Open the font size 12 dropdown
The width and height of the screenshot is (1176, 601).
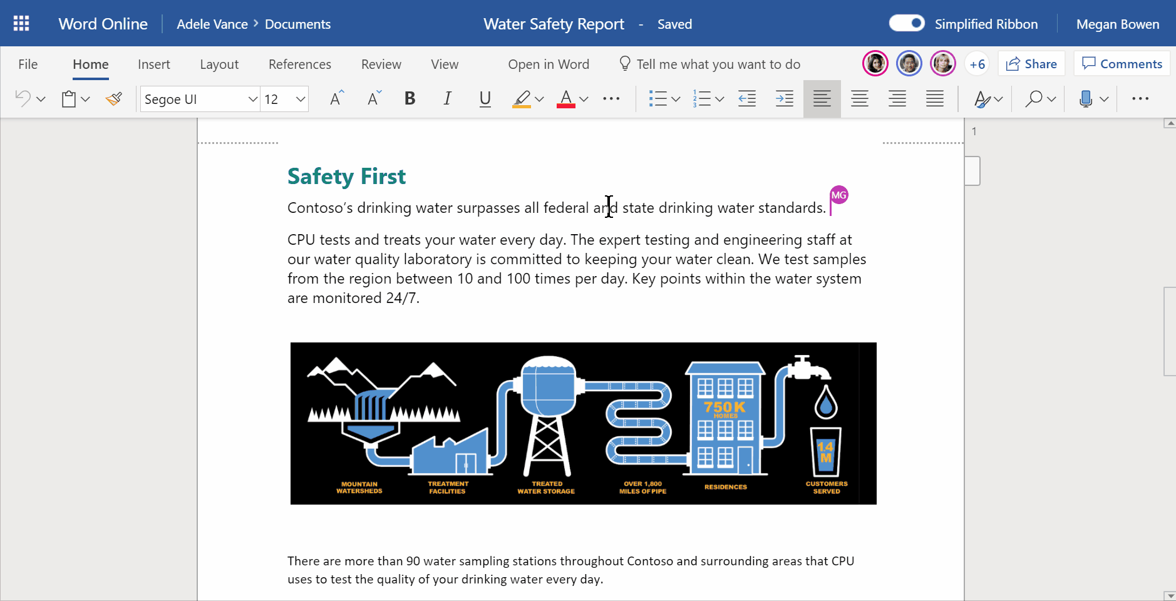tap(301, 99)
